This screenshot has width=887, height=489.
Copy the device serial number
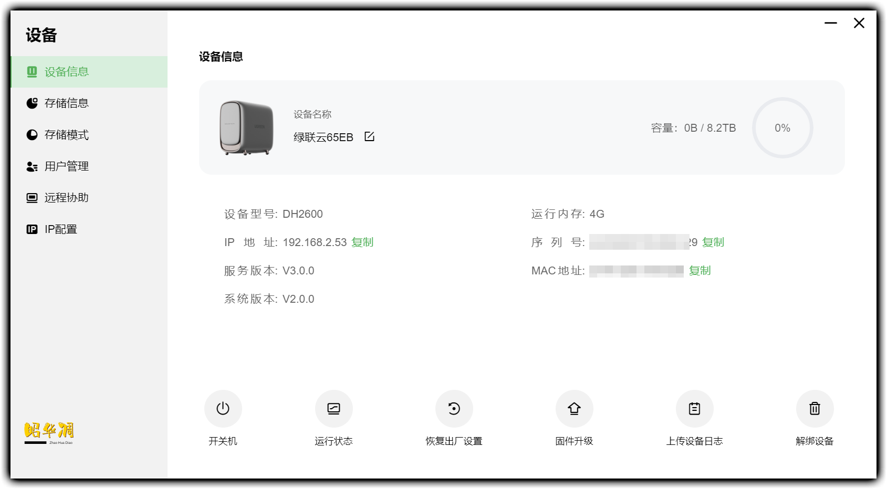click(x=713, y=242)
